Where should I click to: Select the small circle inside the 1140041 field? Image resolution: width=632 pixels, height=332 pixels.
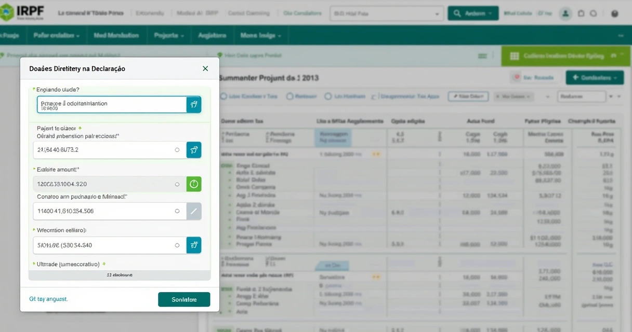[177, 211]
